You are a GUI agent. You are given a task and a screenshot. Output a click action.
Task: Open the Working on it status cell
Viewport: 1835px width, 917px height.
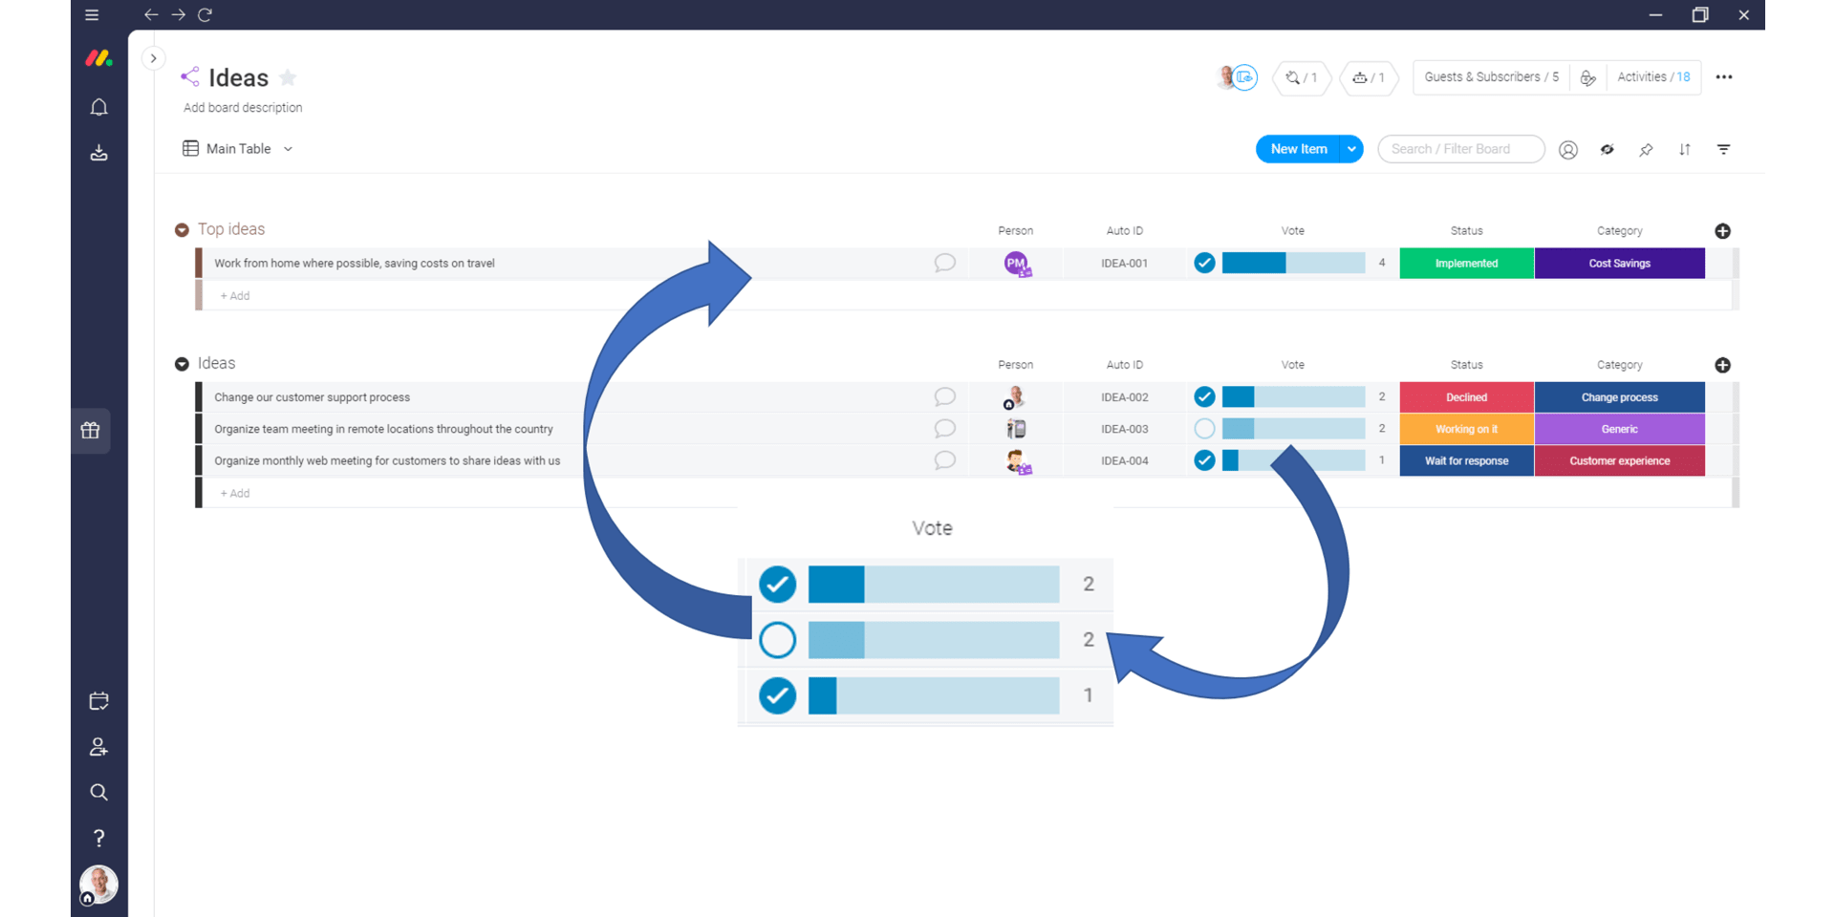(1467, 429)
